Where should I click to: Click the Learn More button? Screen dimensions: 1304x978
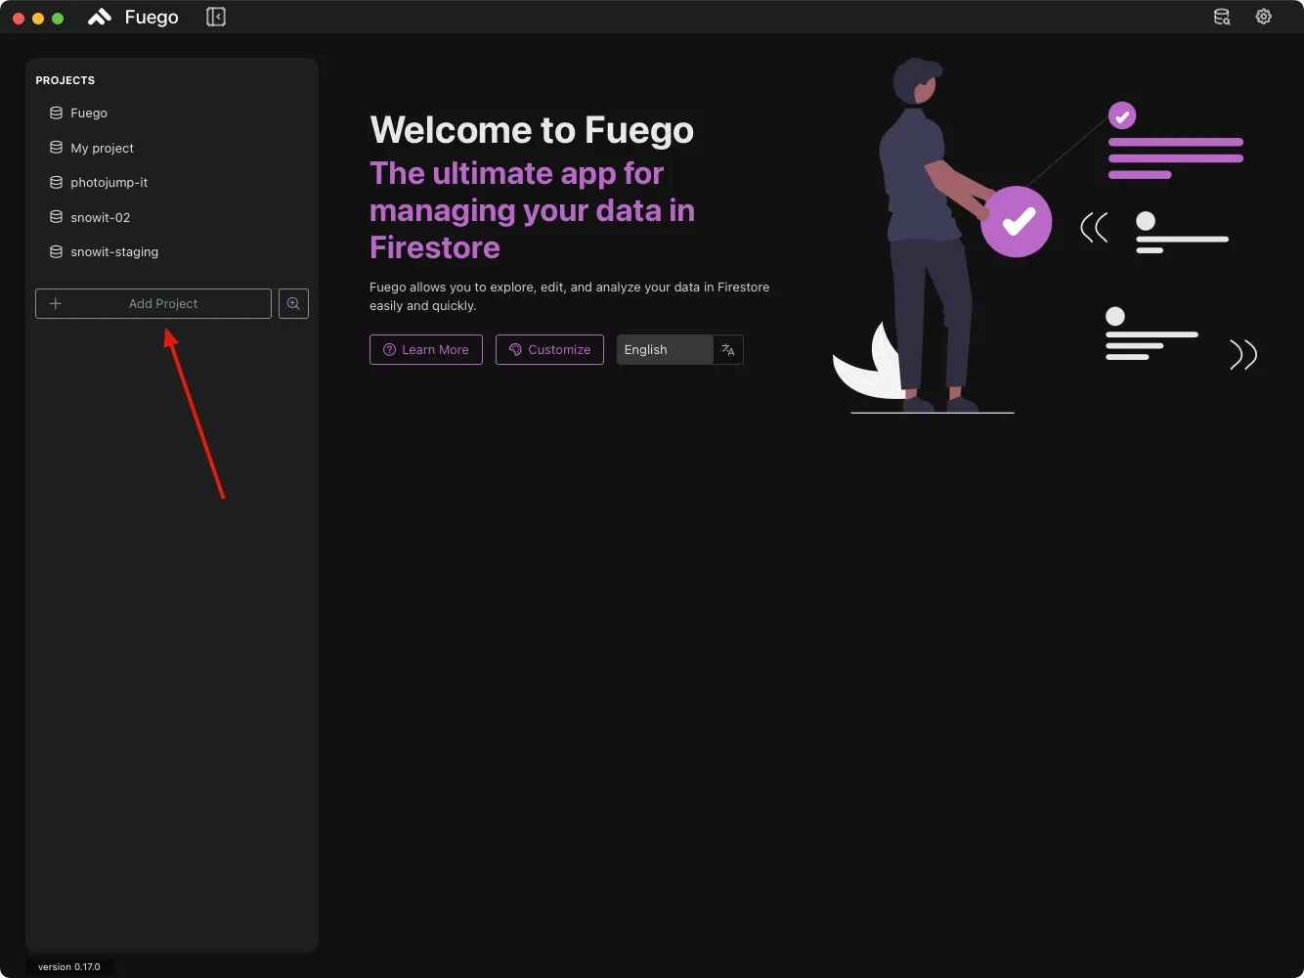pos(426,349)
